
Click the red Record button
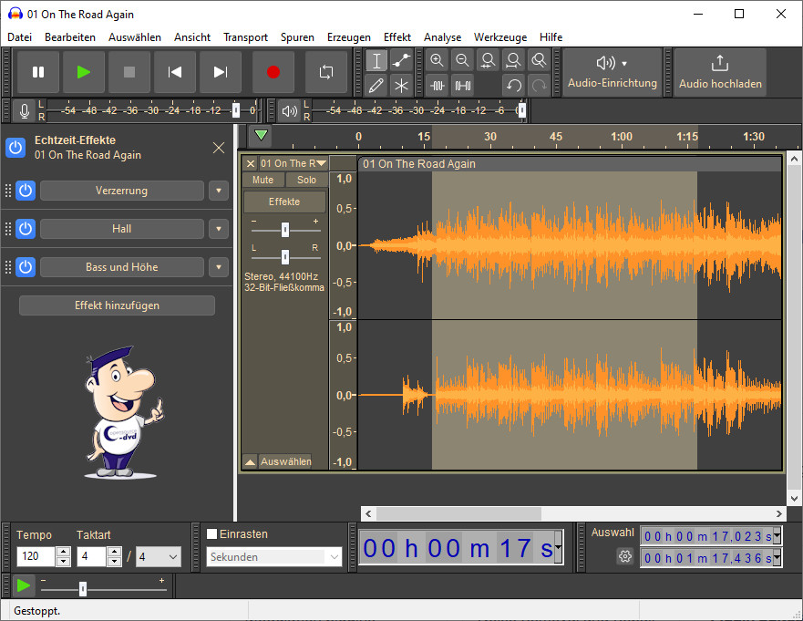tap(273, 72)
